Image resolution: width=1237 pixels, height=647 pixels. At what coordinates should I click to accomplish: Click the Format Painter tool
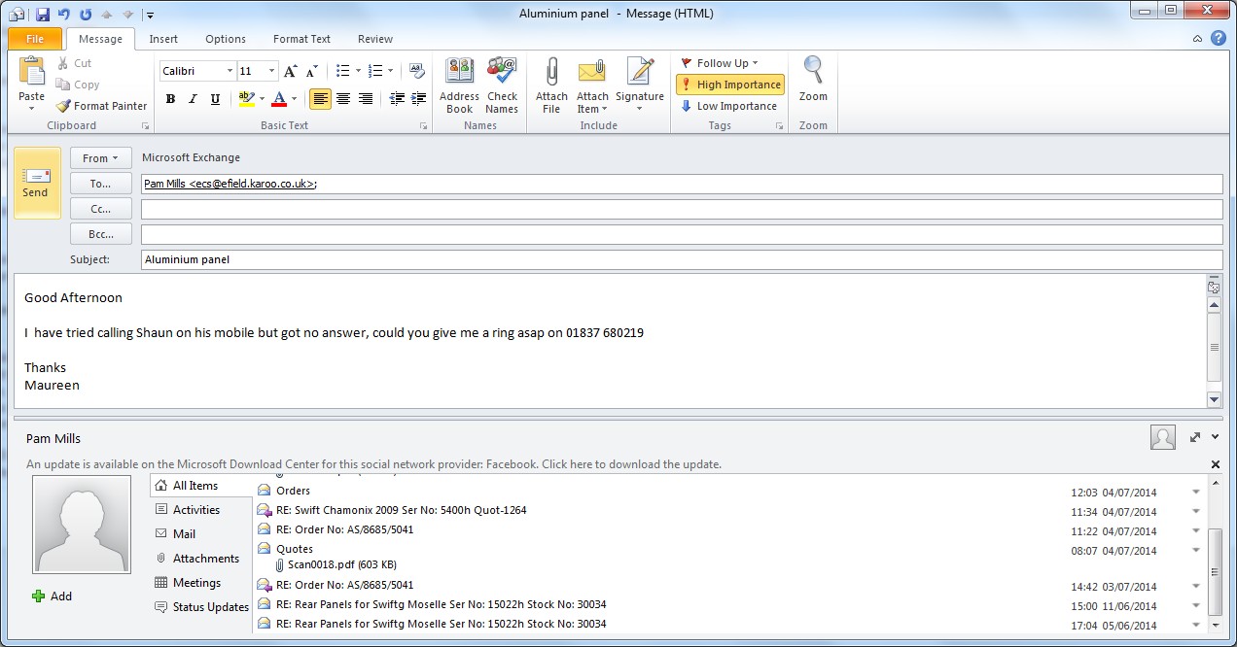(x=101, y=106)
